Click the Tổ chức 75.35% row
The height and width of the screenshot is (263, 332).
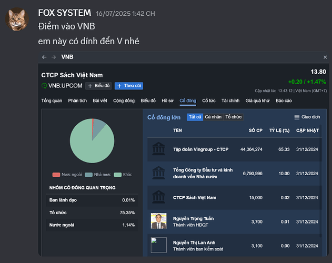(x=92, y=213)
